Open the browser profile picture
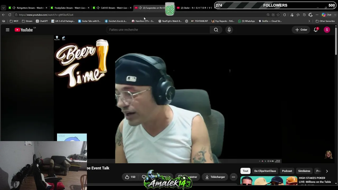The image size is (338, 190). click(311, 15)
